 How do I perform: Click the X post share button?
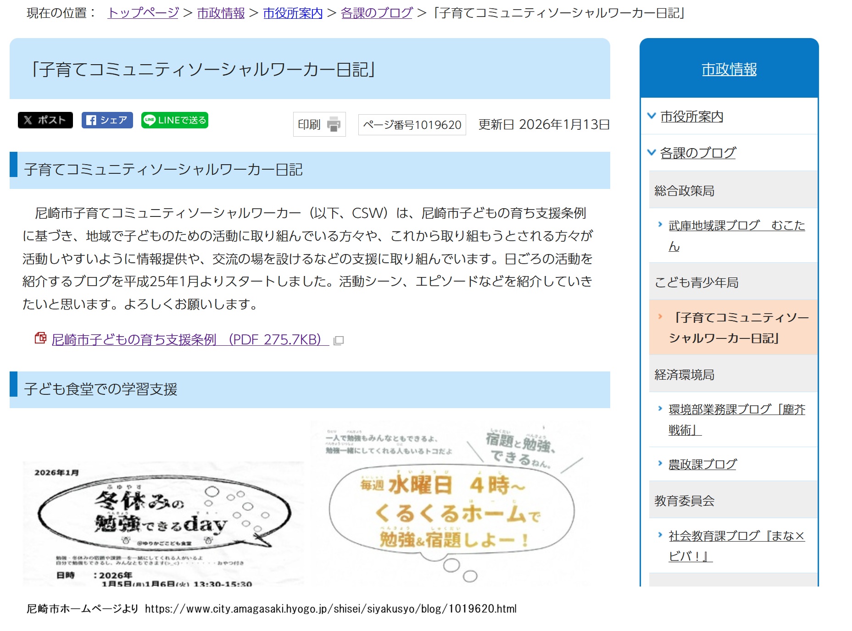(45, 120)
